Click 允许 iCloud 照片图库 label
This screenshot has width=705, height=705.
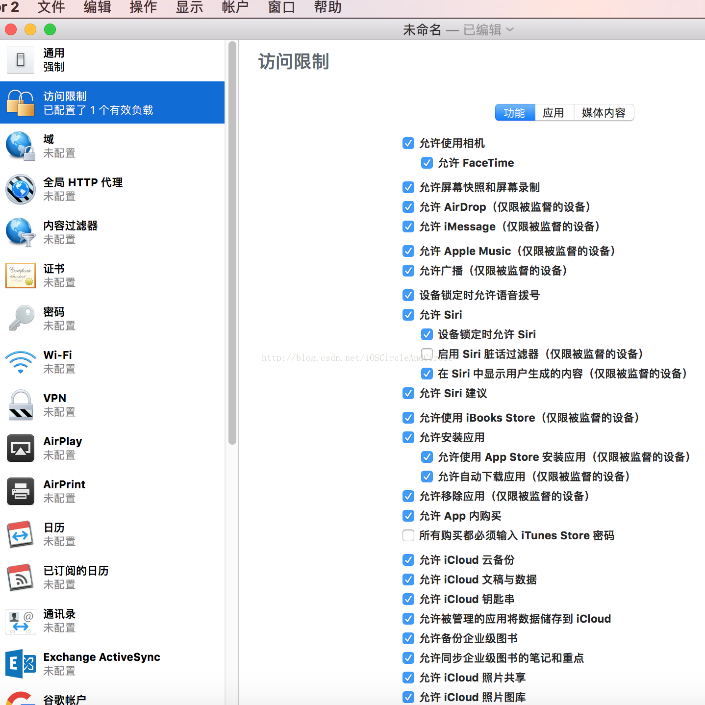[473, 697]
